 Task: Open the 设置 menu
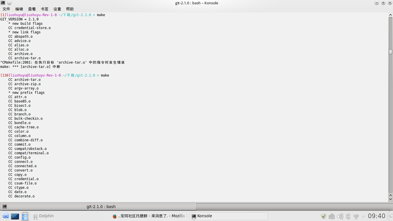(x=57, y=9)
